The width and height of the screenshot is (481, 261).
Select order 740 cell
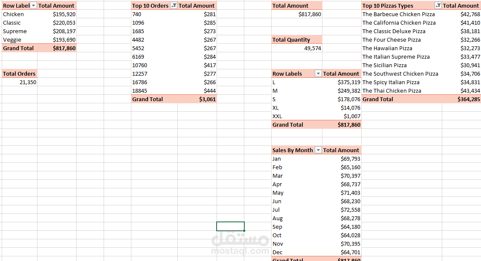pos(154,14)
